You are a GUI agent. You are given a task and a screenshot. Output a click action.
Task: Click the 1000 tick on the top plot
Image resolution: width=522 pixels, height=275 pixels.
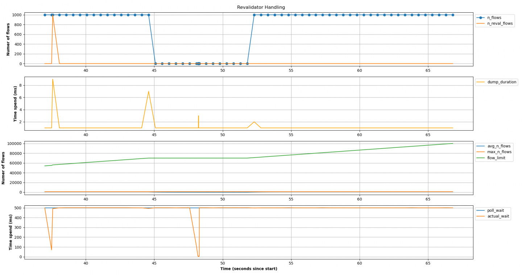17,15
